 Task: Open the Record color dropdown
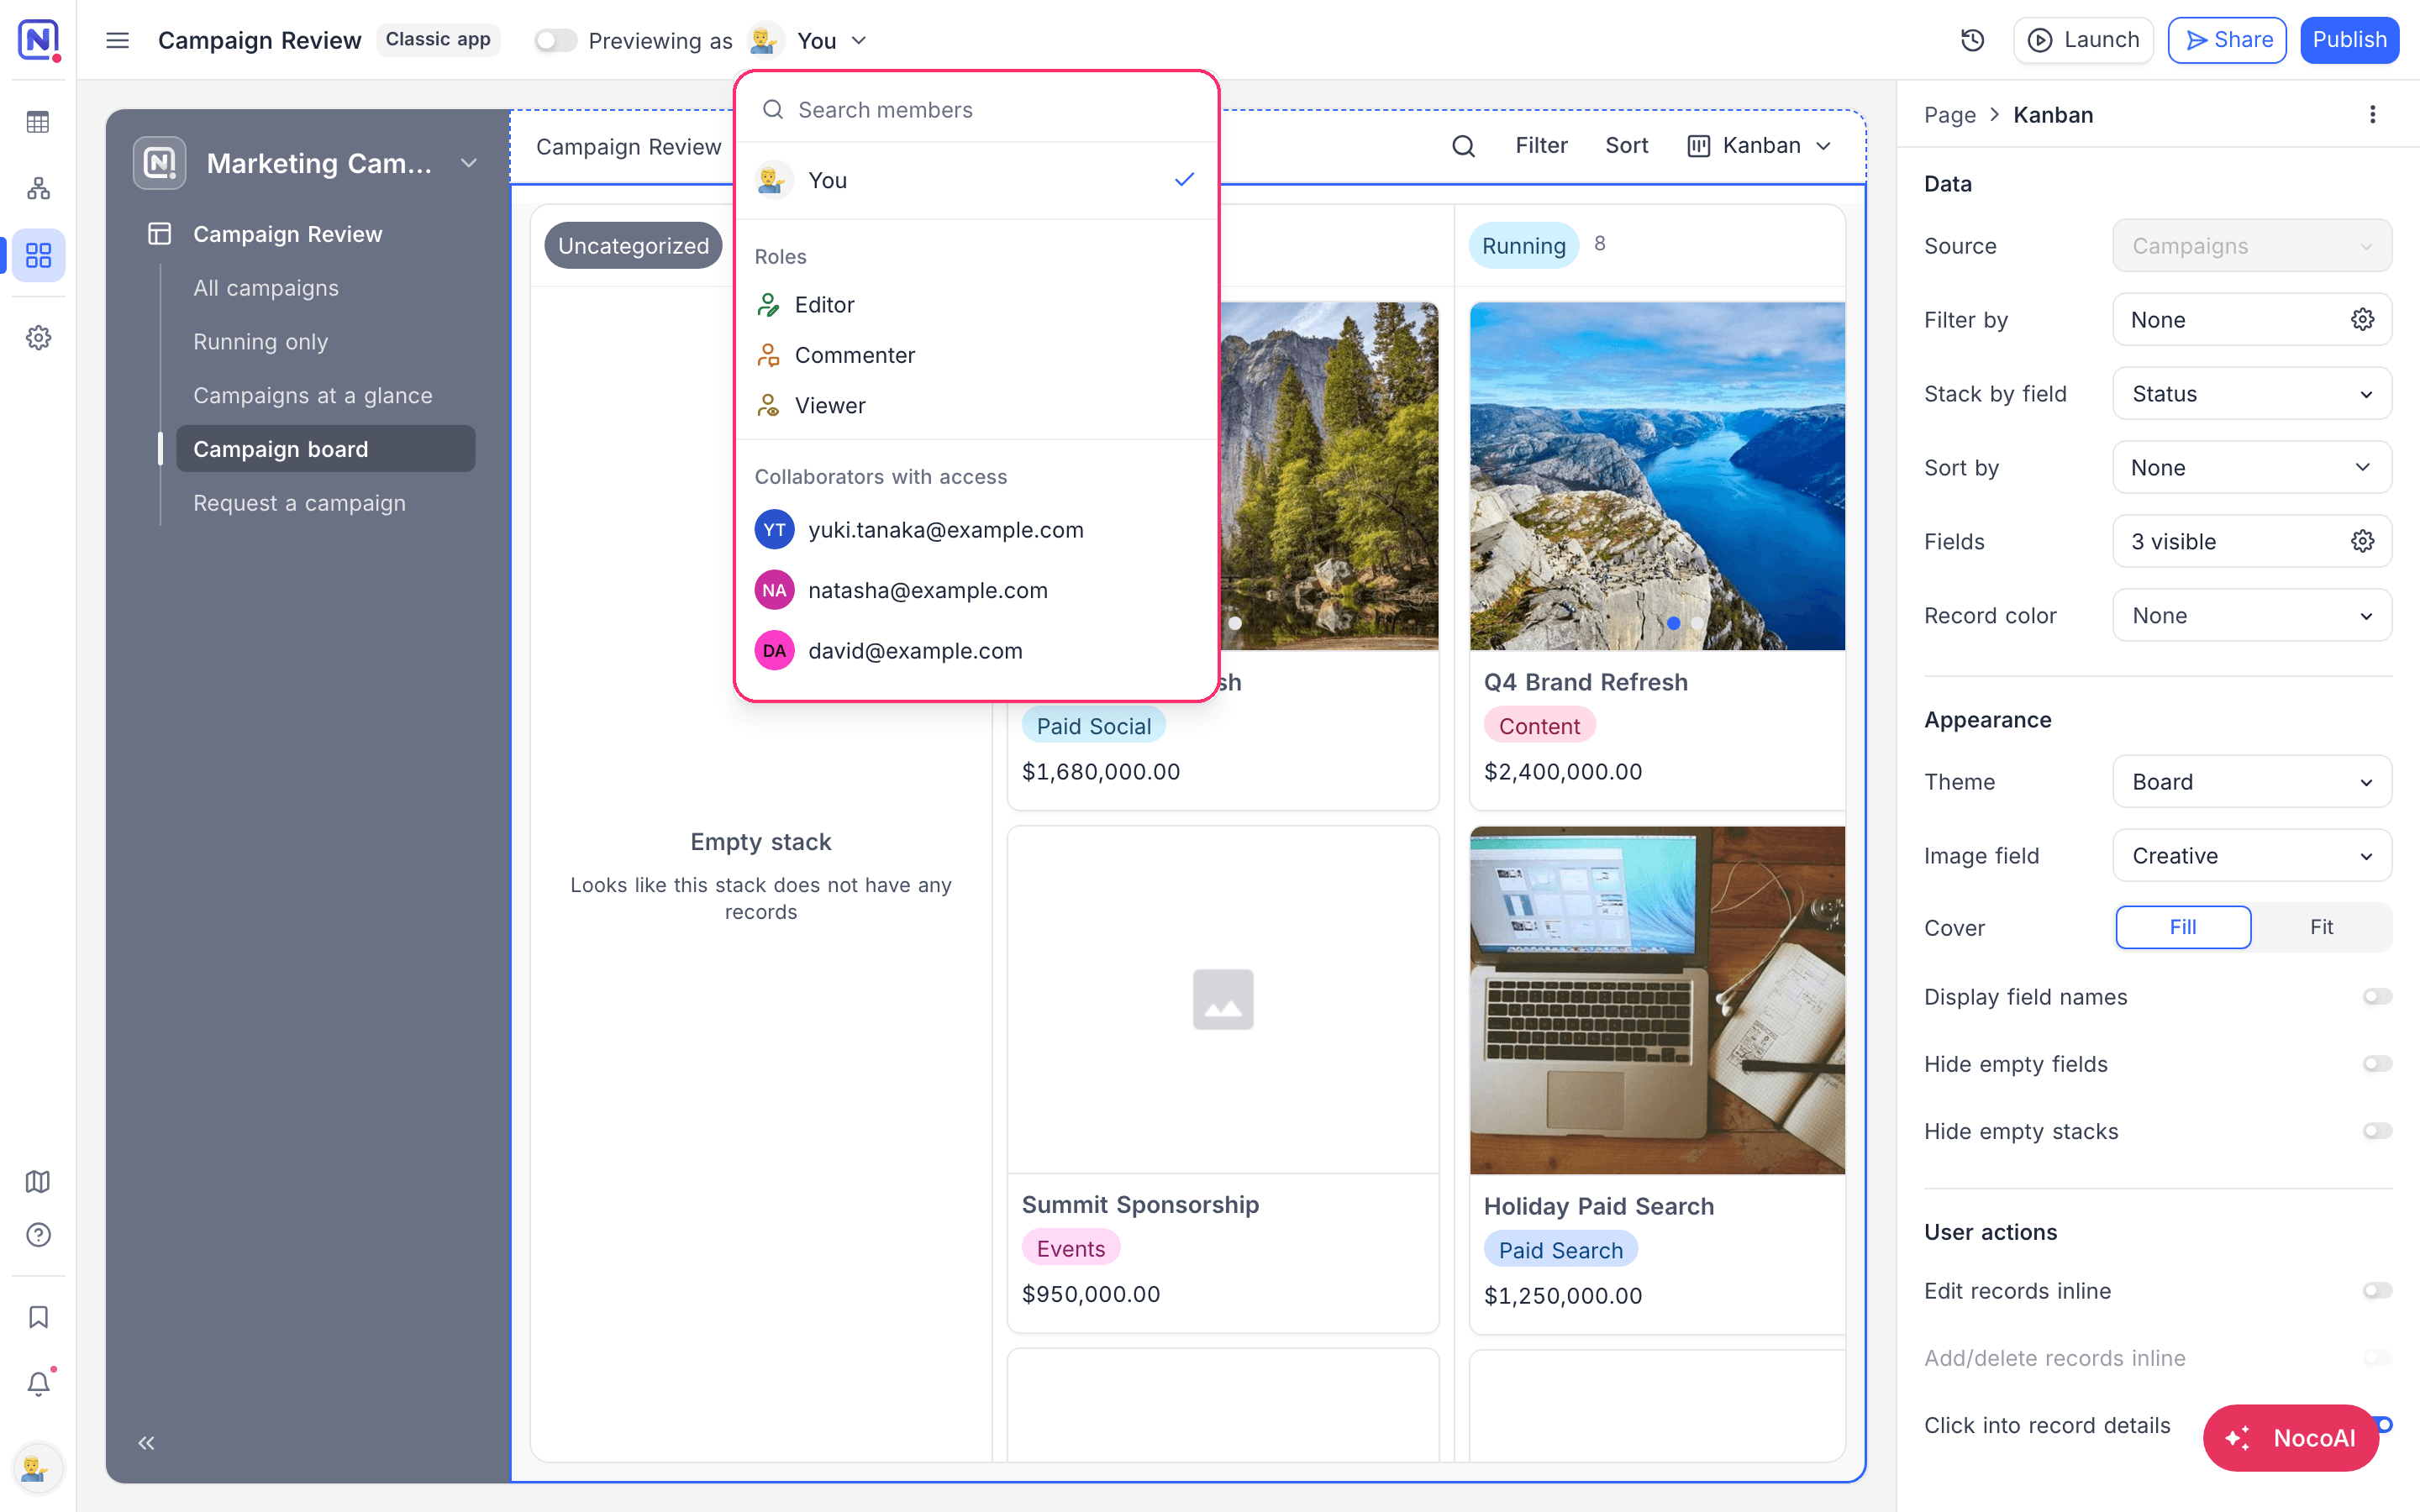point(2251,615)
